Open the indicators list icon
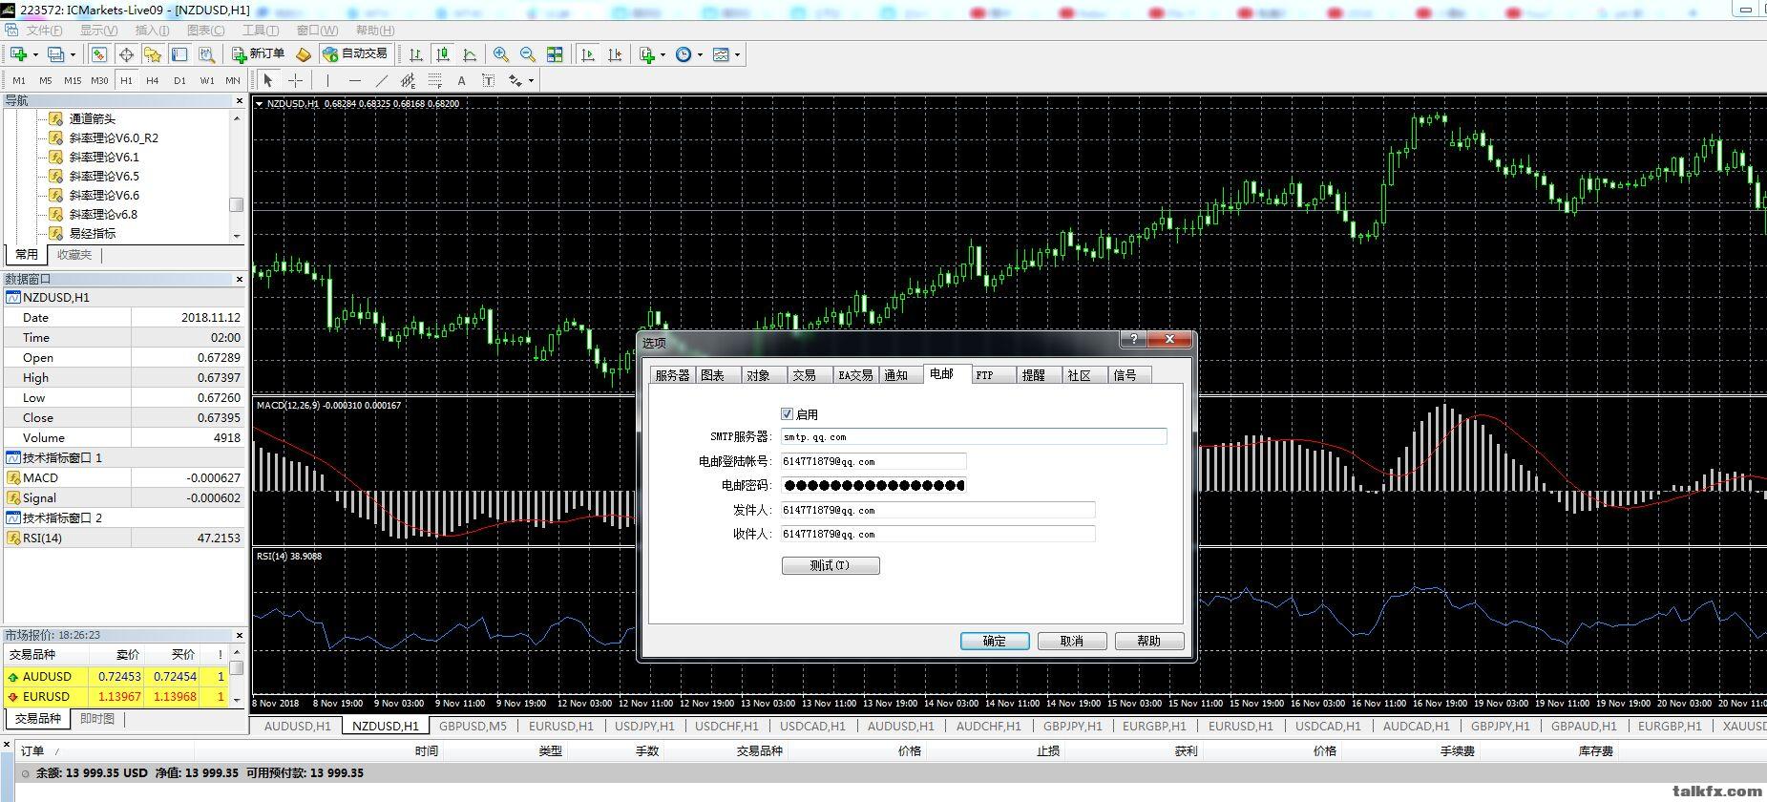The image size is (1767, 802). pos(647,54)
